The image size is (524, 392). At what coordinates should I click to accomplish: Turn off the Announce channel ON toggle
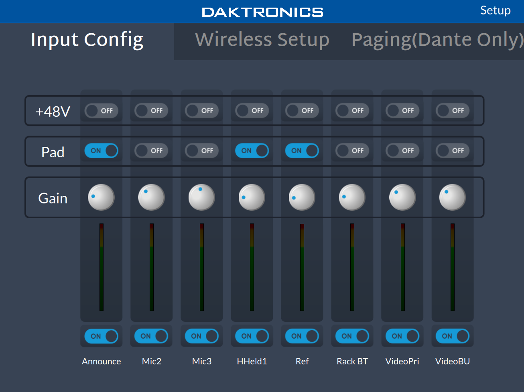point(101,336)
